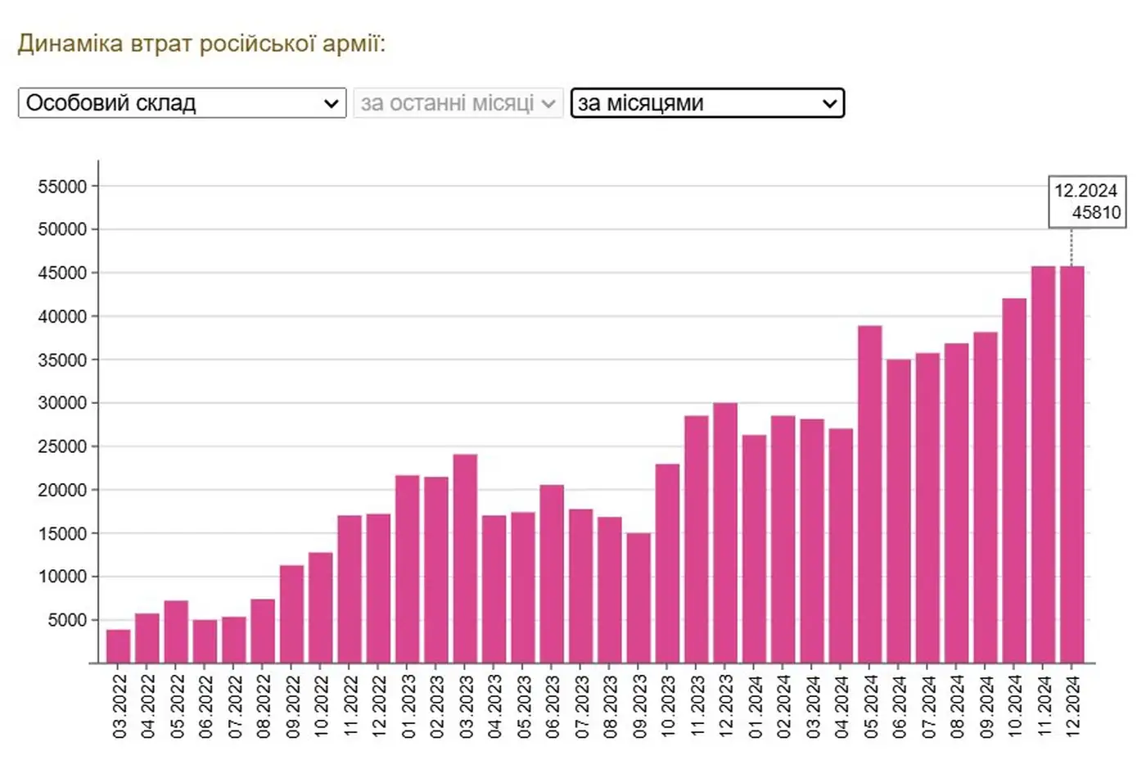
Task: Click the 03.2023 bar
Action: pos(465,558)
